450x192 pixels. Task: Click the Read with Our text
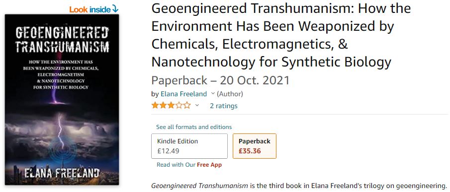(x=176, y=165)
